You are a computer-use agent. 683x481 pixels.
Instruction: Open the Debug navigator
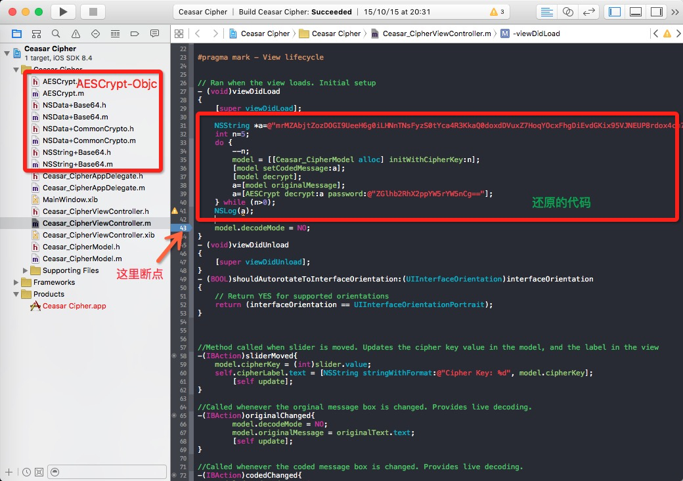pyautogui.click(x=115, y=33)
